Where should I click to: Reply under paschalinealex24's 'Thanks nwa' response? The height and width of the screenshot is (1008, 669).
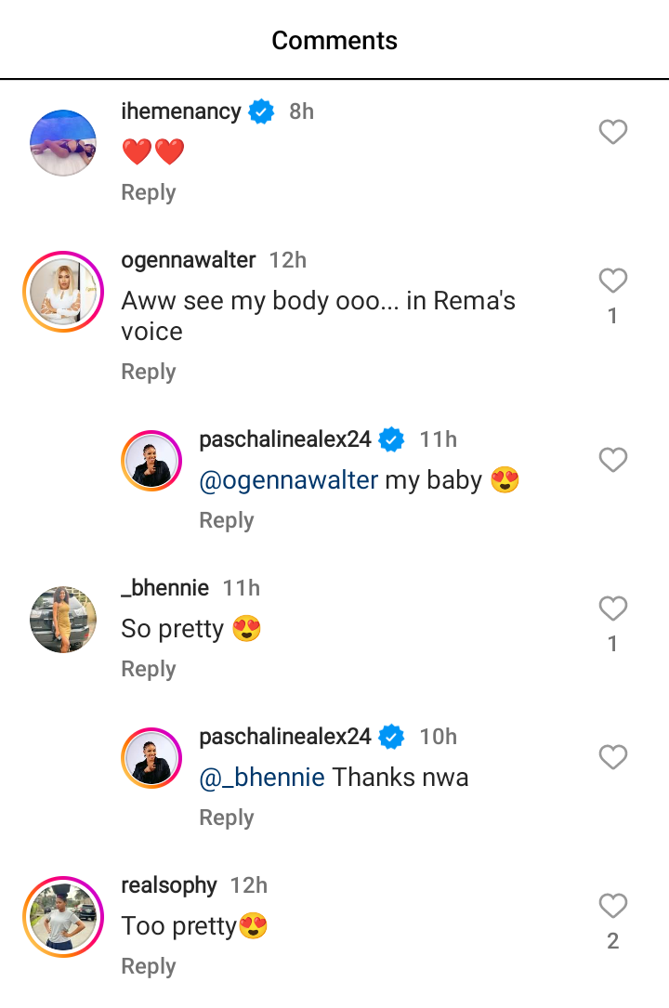(227, 818)
